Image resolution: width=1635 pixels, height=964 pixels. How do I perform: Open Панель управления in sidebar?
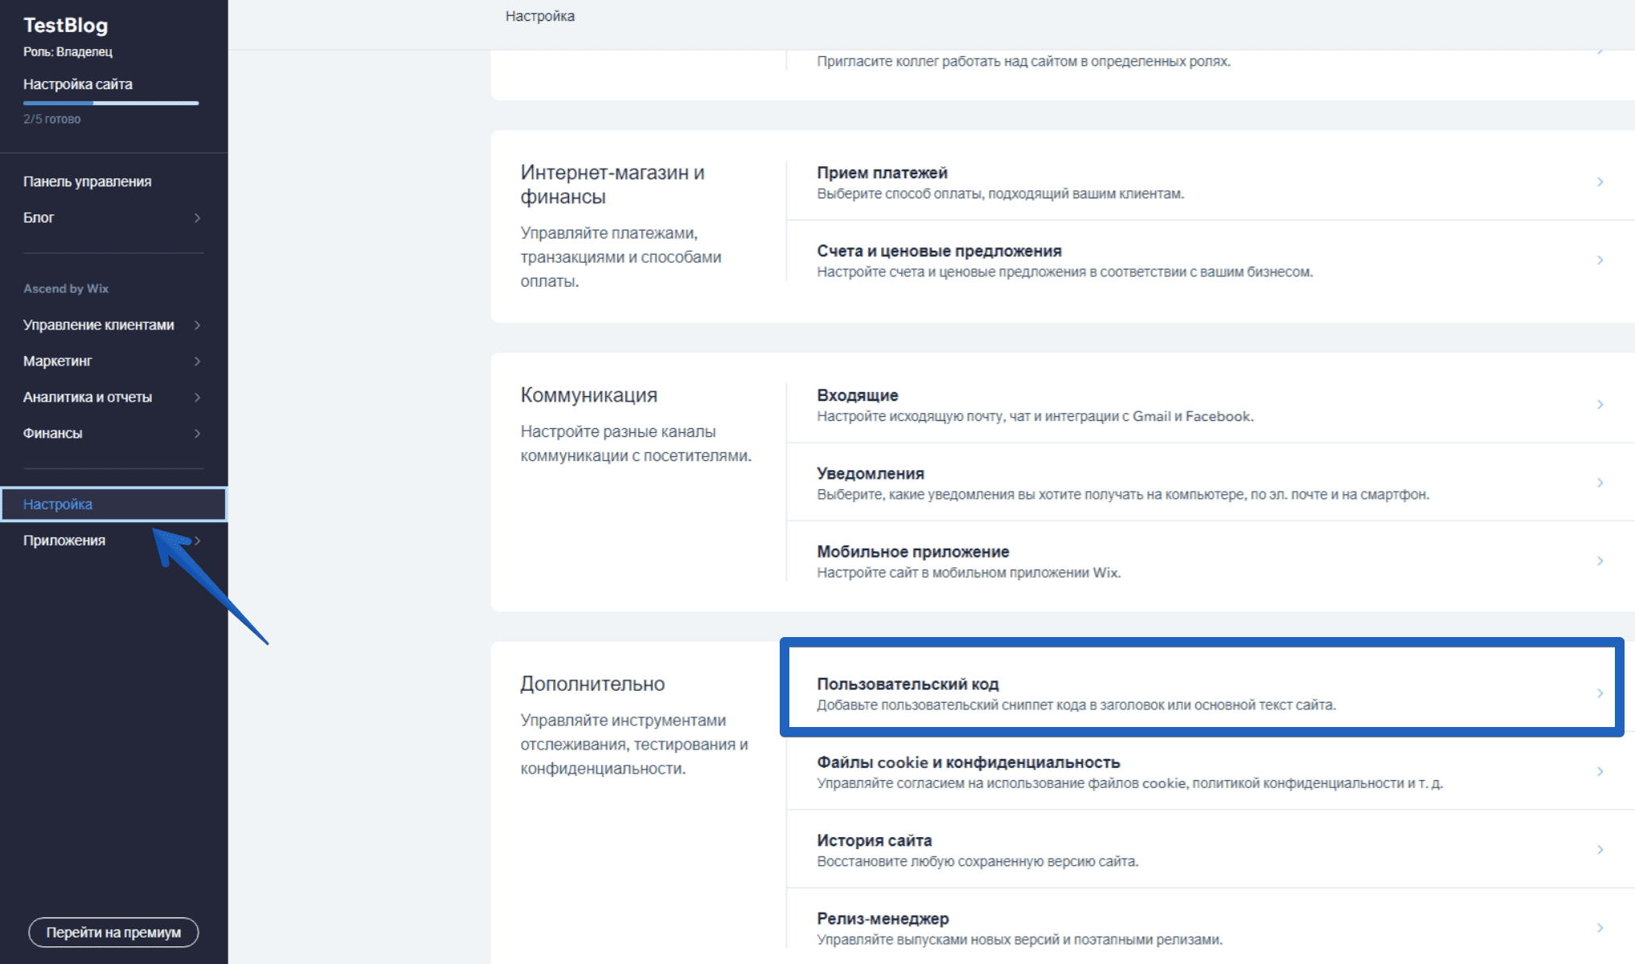point(87,182)
